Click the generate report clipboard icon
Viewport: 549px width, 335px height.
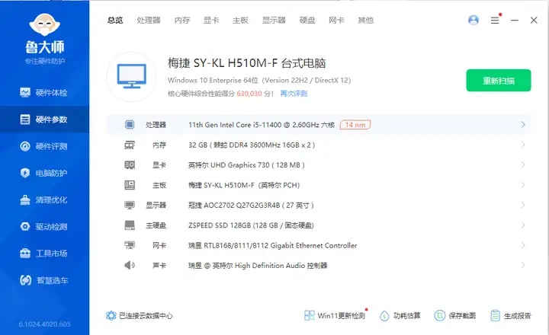(x=495, y=315)
